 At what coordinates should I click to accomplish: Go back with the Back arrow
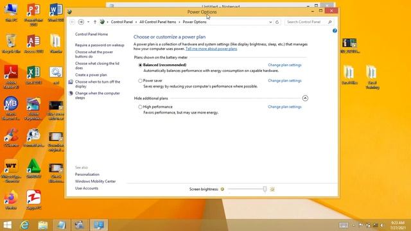point(73,22)
